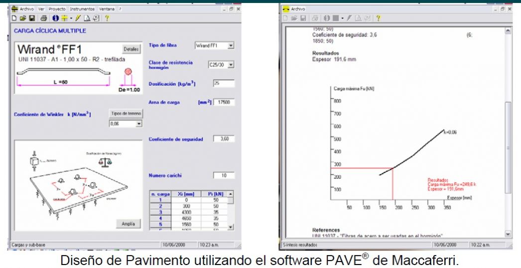Open the Winkler coefficient 0,06 dropdown

[x=139, y=124]
